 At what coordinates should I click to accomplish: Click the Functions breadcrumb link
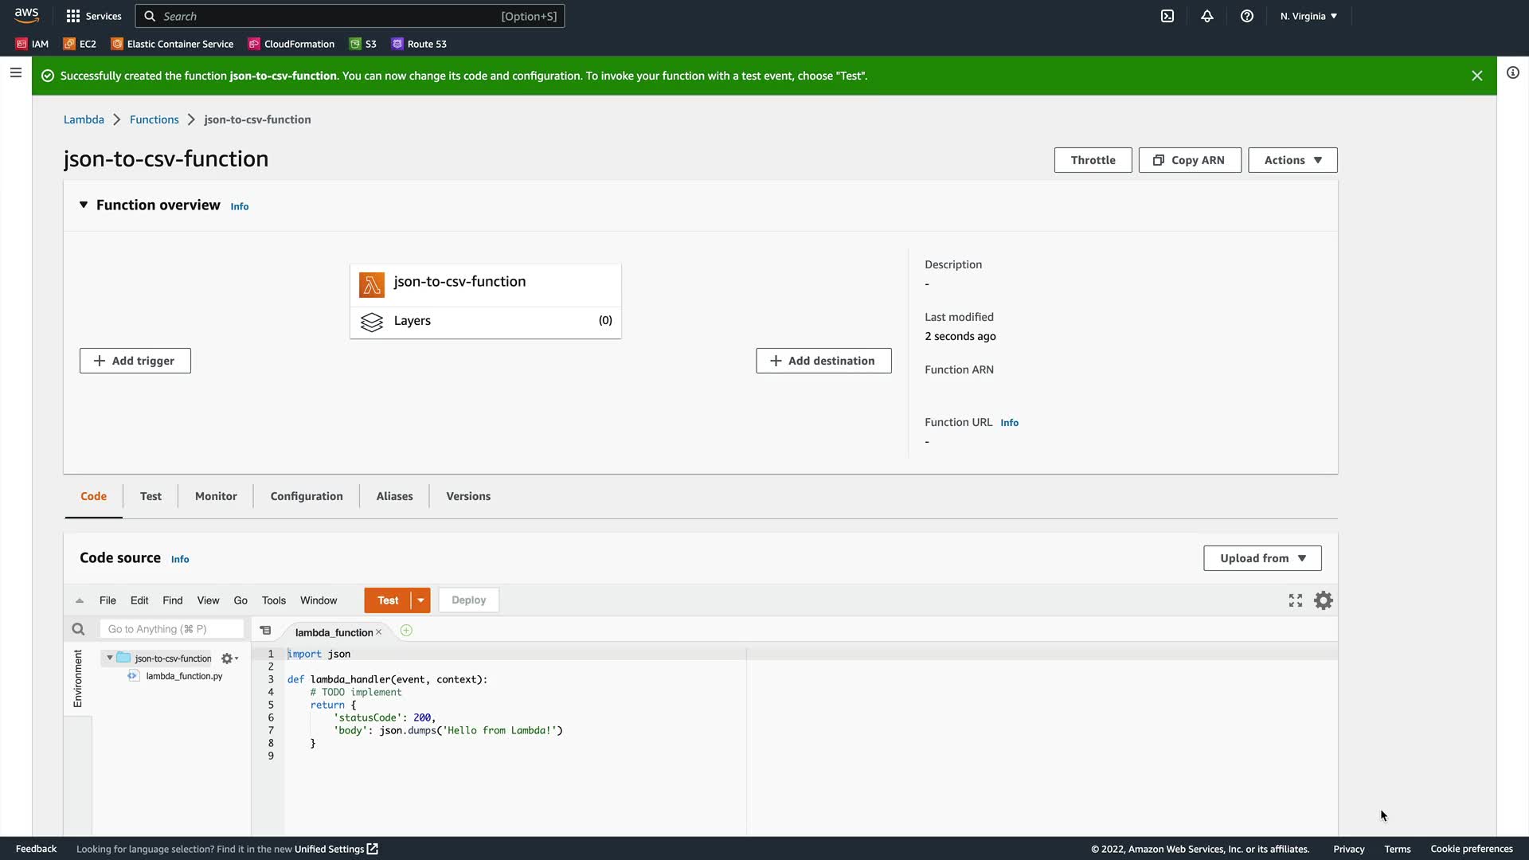[154, 119]
